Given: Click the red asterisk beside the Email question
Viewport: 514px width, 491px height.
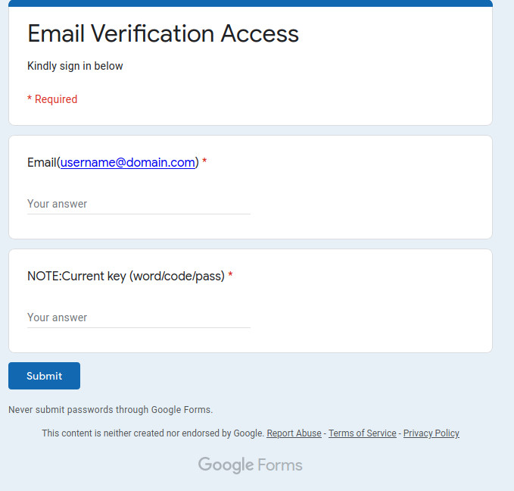Looking at the screenshot, I should point(204,163).
